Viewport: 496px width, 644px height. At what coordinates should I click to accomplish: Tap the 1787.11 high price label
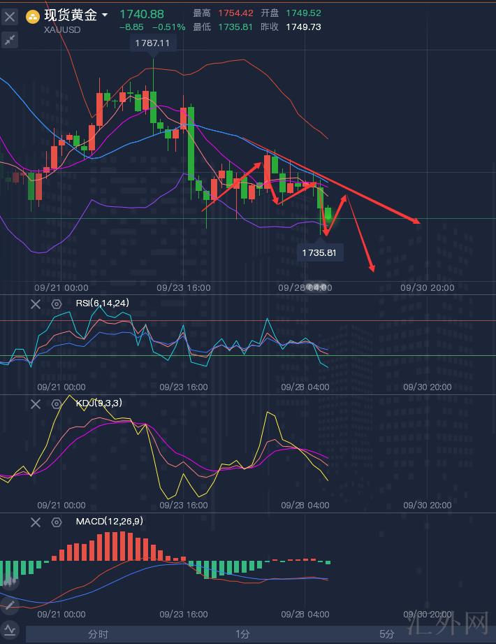[152, 43]
